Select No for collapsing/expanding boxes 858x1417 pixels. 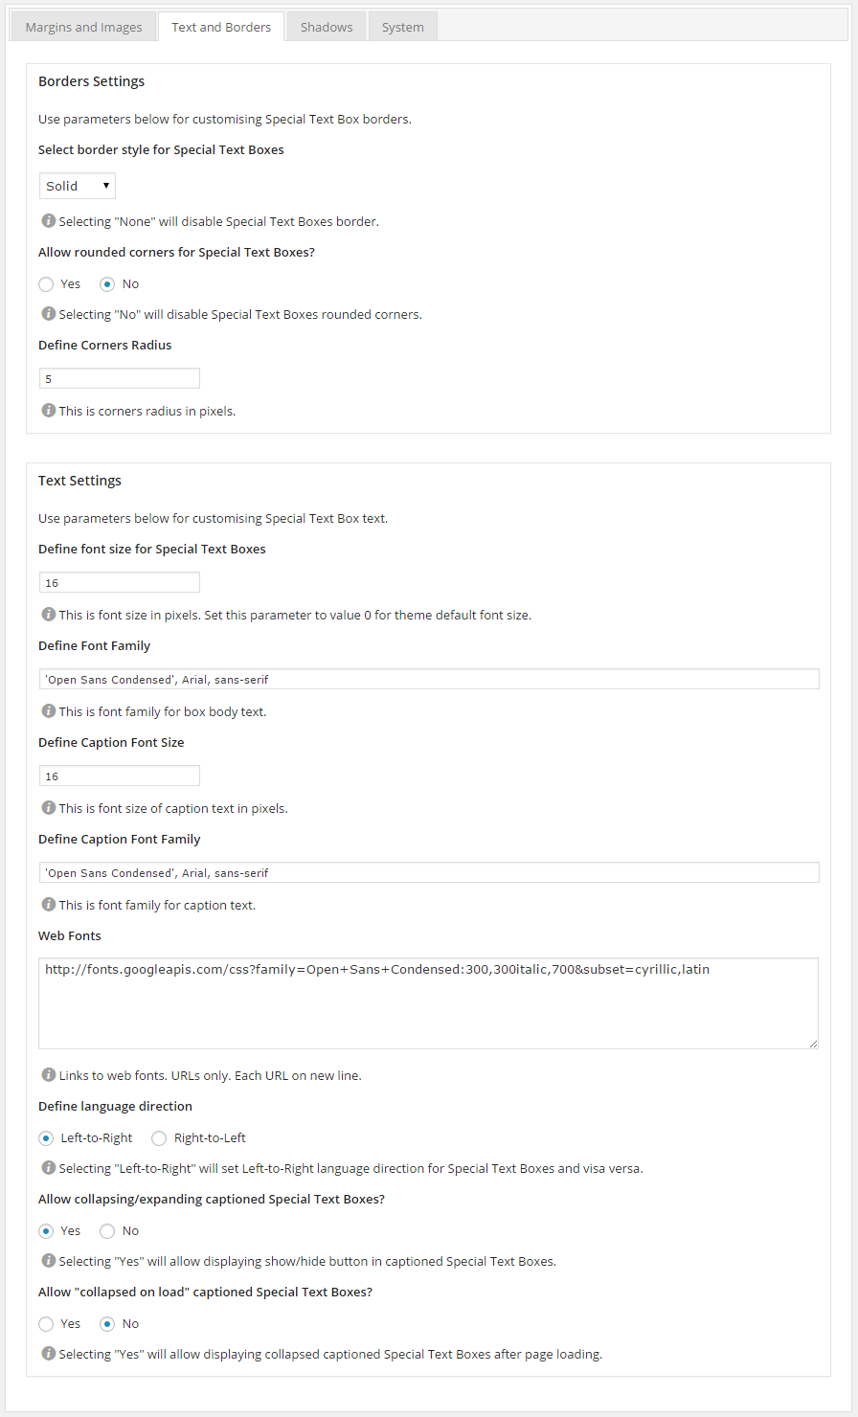point(107,1231)
